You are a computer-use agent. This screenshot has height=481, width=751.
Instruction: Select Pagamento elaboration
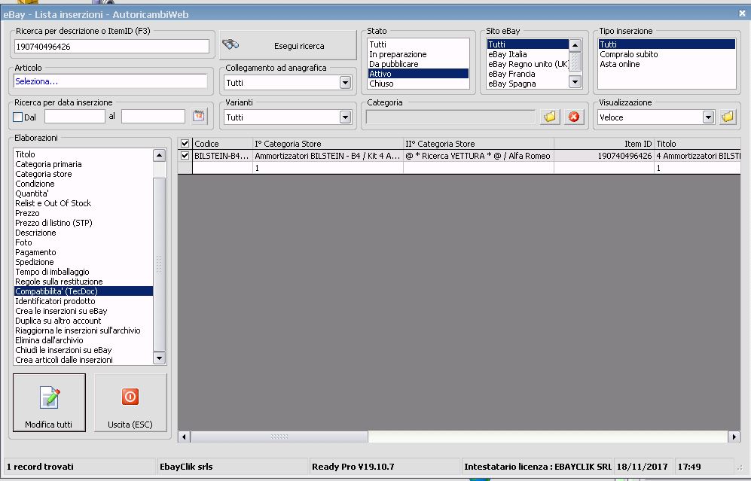coord(84,252)
